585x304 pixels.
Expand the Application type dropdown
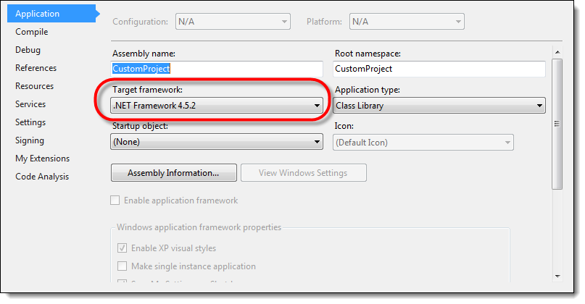tap(439, 106)
